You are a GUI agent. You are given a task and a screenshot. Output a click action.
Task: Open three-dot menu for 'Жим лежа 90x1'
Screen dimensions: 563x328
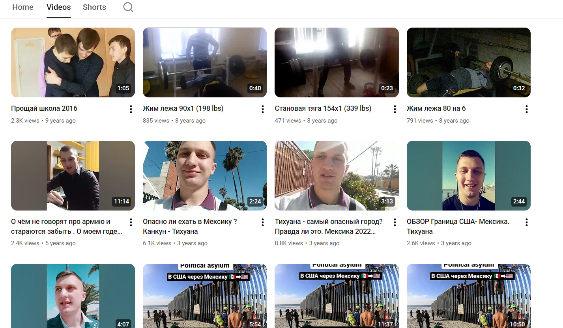click(x=263, y=109)
